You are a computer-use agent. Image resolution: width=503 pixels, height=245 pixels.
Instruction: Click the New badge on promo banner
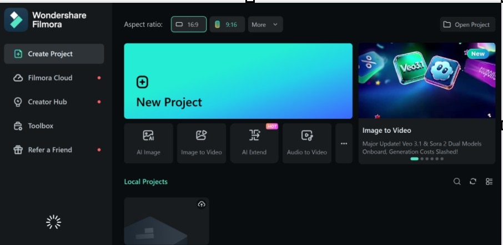(478, 54)
